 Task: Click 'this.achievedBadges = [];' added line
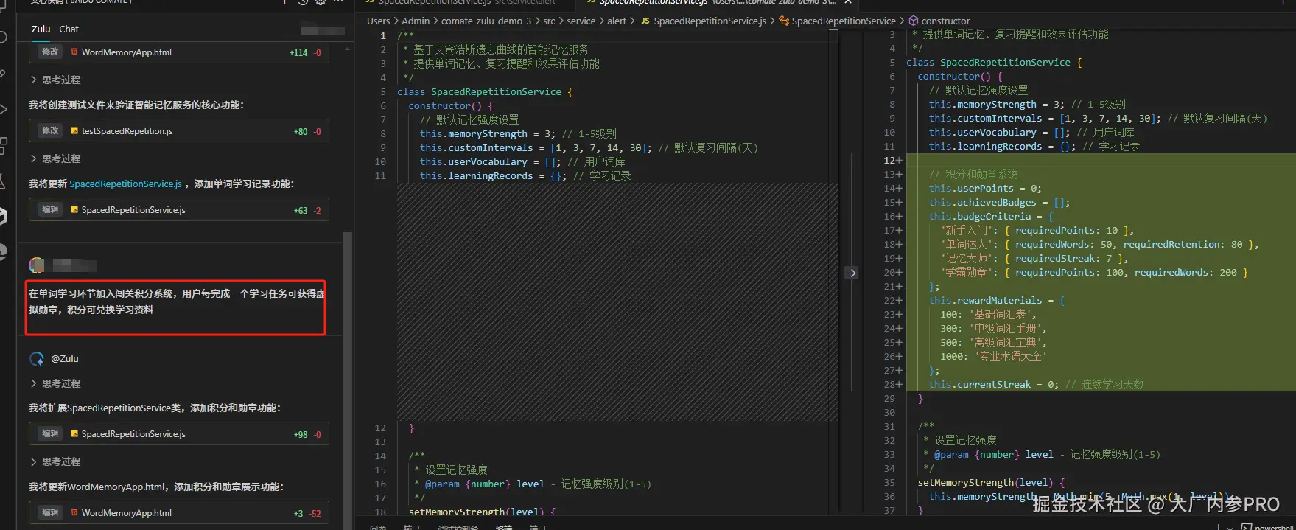point(999,203)
